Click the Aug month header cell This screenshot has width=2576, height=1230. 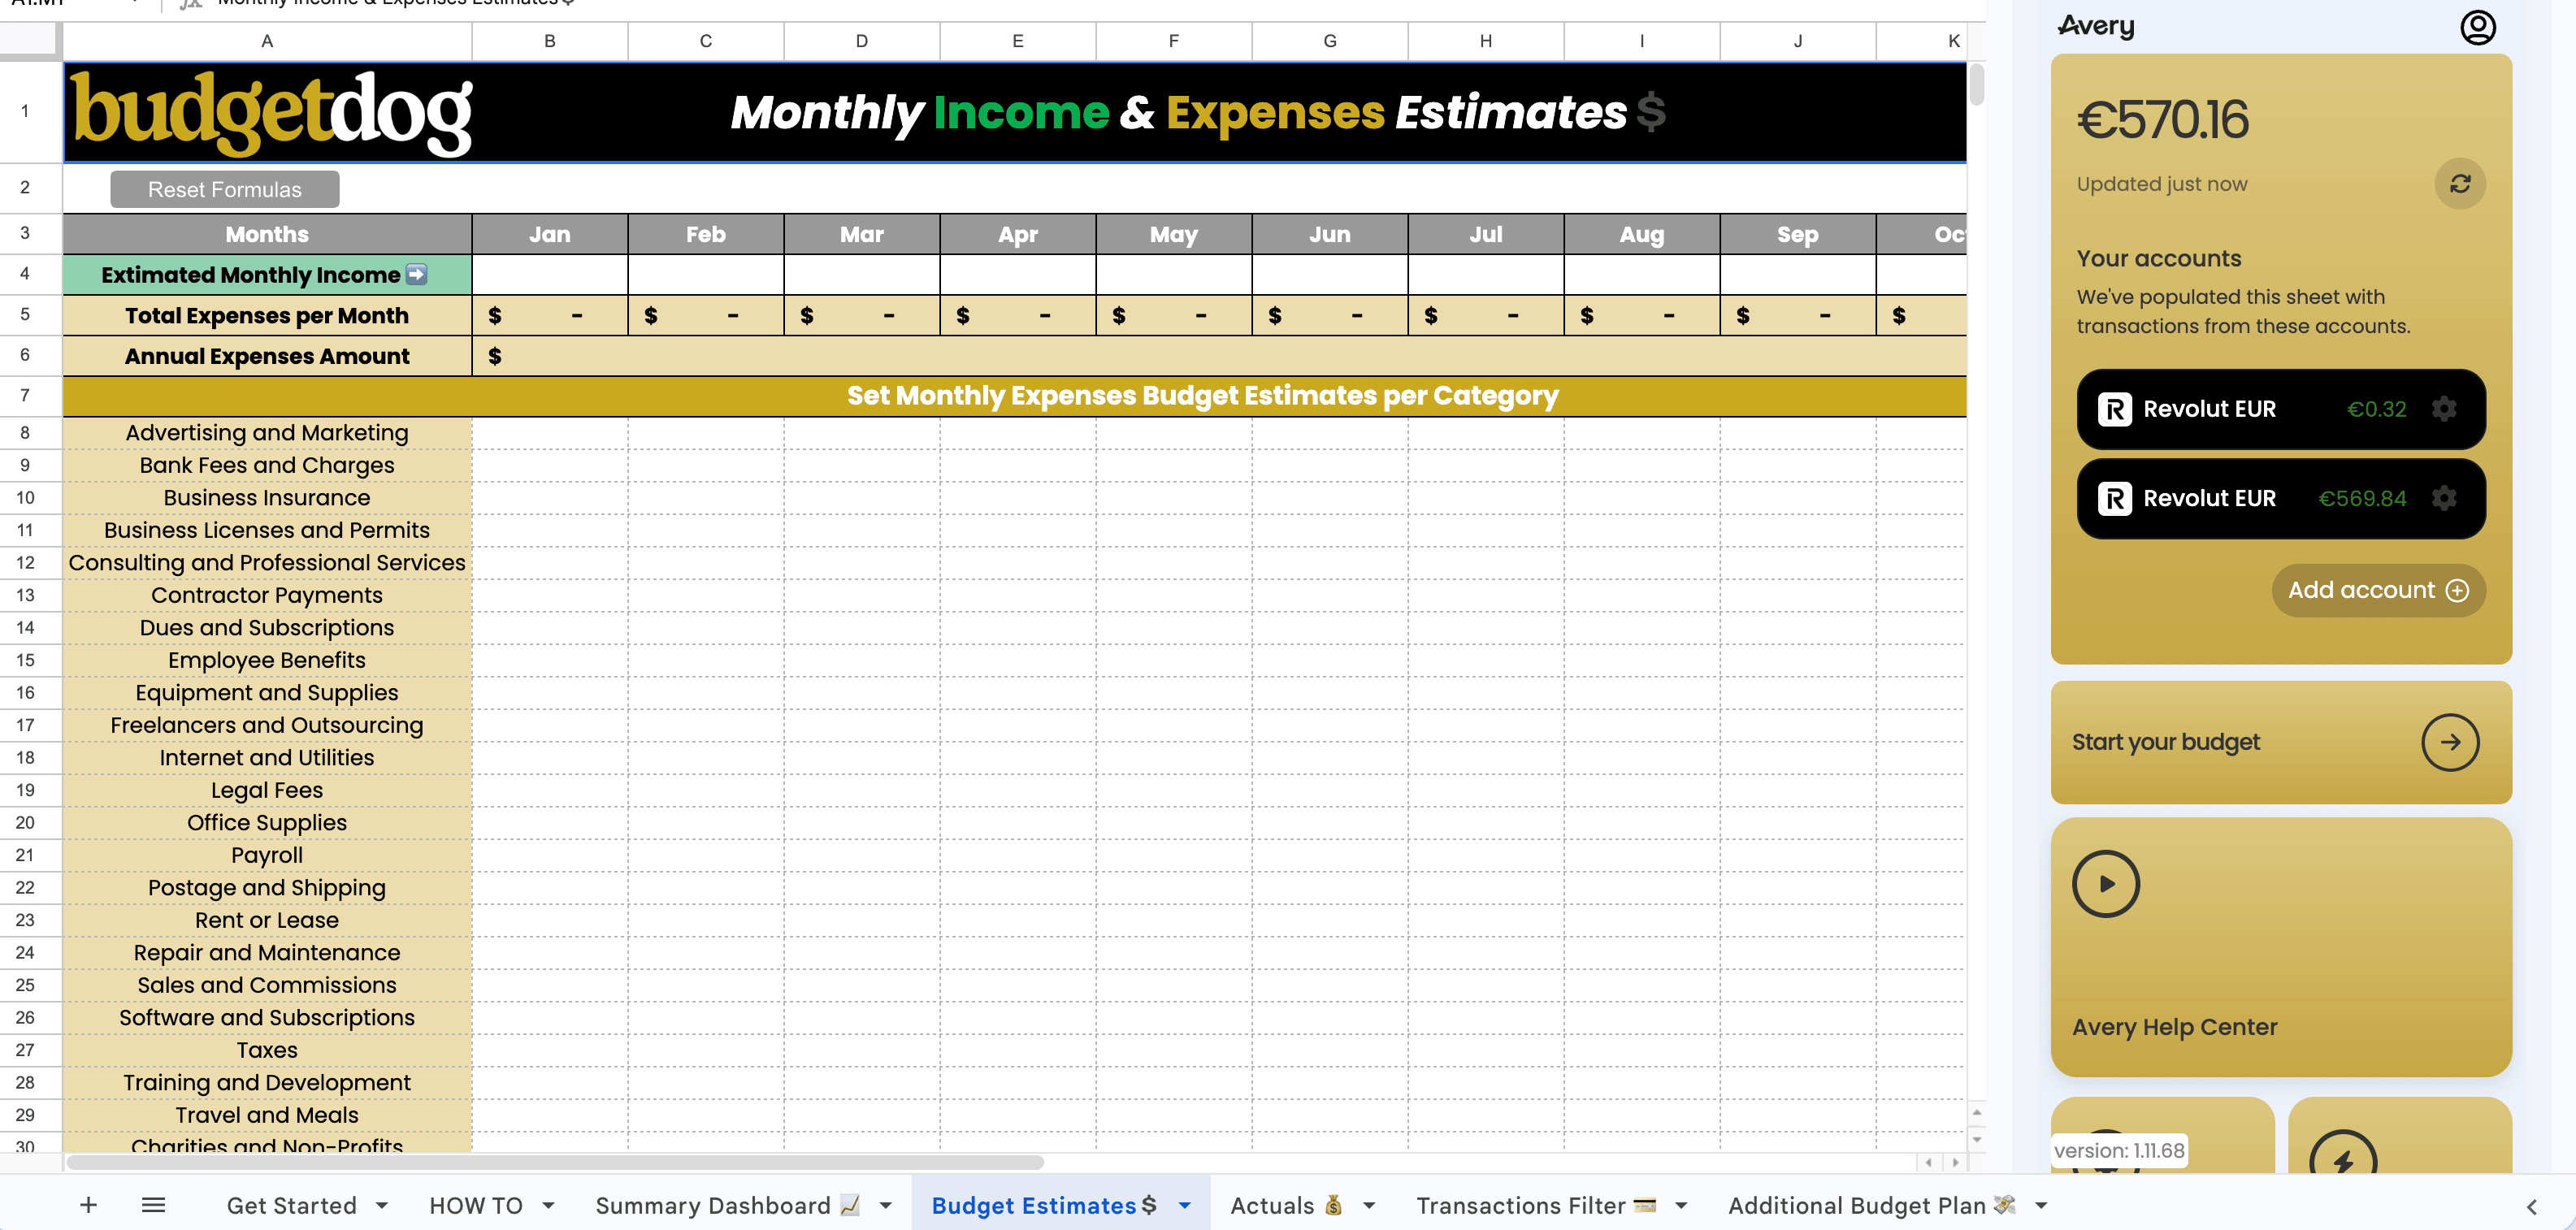point(1641,234)
